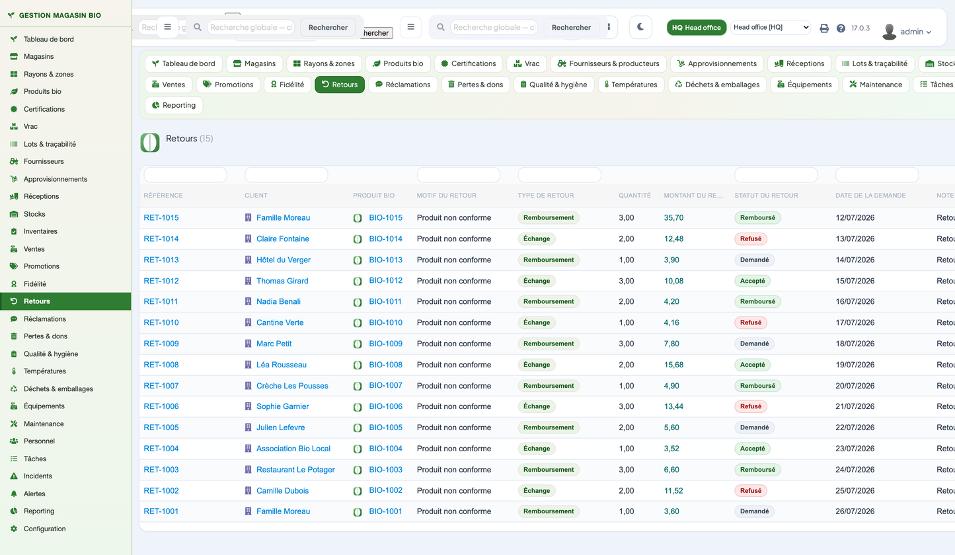Click the Type de retour filter field
The height and width of the screenshot is (555, 955).
559,175
